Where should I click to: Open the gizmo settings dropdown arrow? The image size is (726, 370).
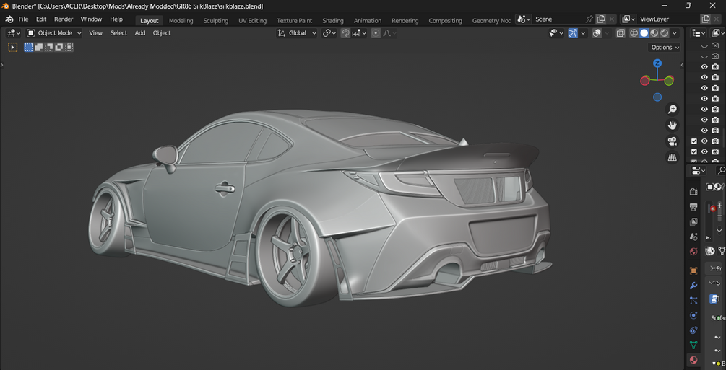[x=584, y=33]
